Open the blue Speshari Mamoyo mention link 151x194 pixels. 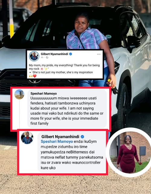click(x=57, y=142)
